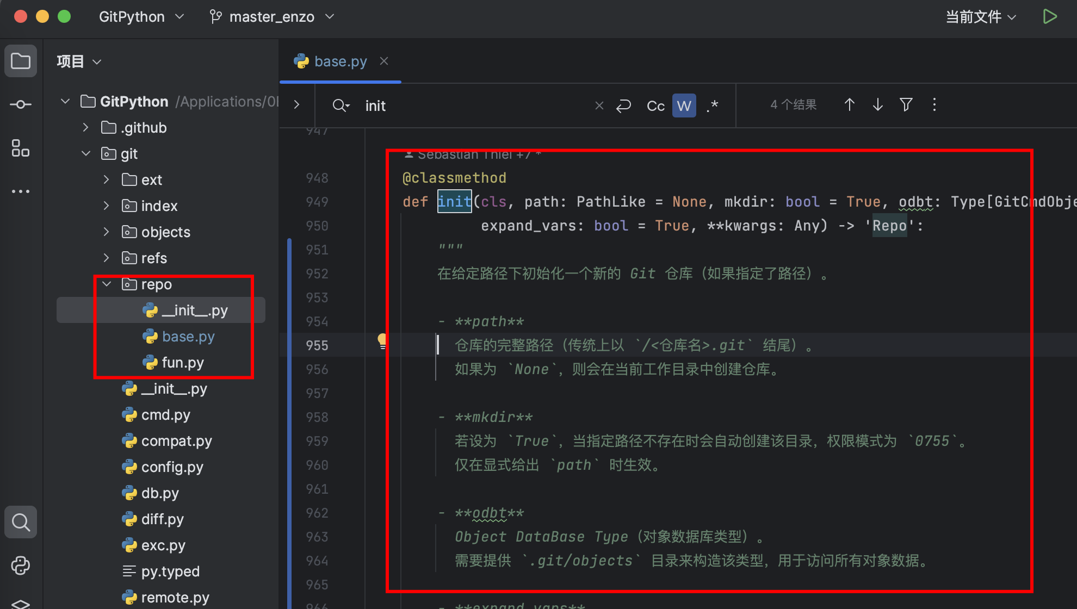Open cmd.py in project tree

point(156,415)
